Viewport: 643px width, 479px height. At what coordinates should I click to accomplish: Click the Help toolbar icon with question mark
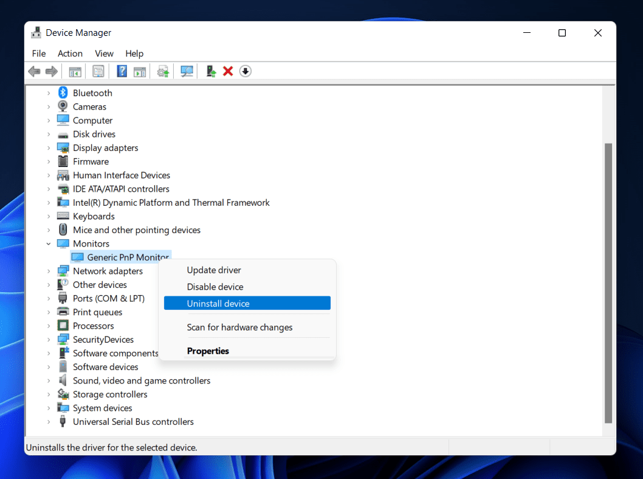122,71
